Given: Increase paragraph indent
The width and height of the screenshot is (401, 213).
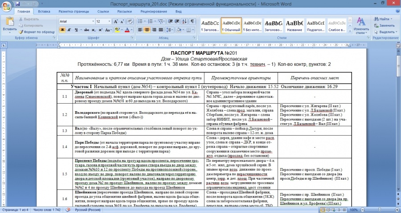Looking at the screenshot, I should [x=177, y=21].
